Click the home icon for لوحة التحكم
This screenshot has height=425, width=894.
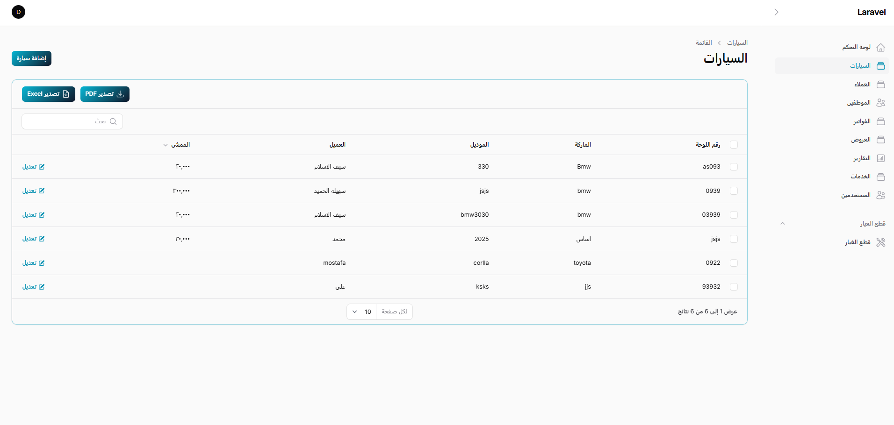[x=880, y=48]
